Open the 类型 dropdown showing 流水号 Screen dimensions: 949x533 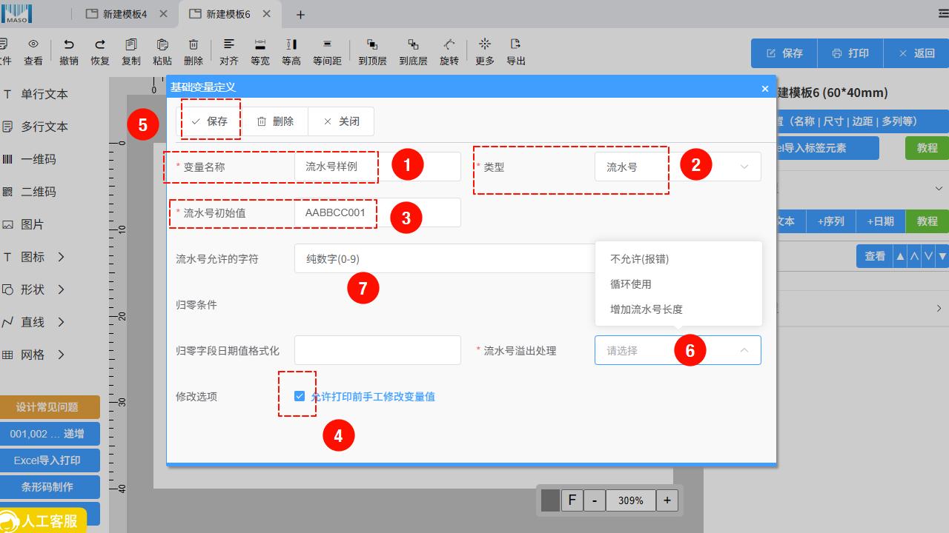677,167
